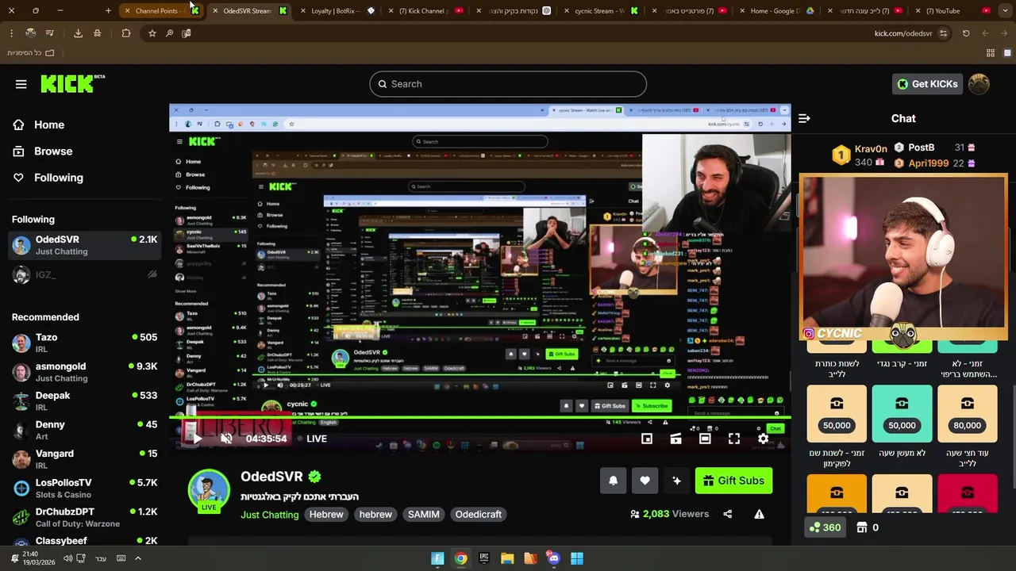
Task: Click the KICK logo
Action: [72, 83]
